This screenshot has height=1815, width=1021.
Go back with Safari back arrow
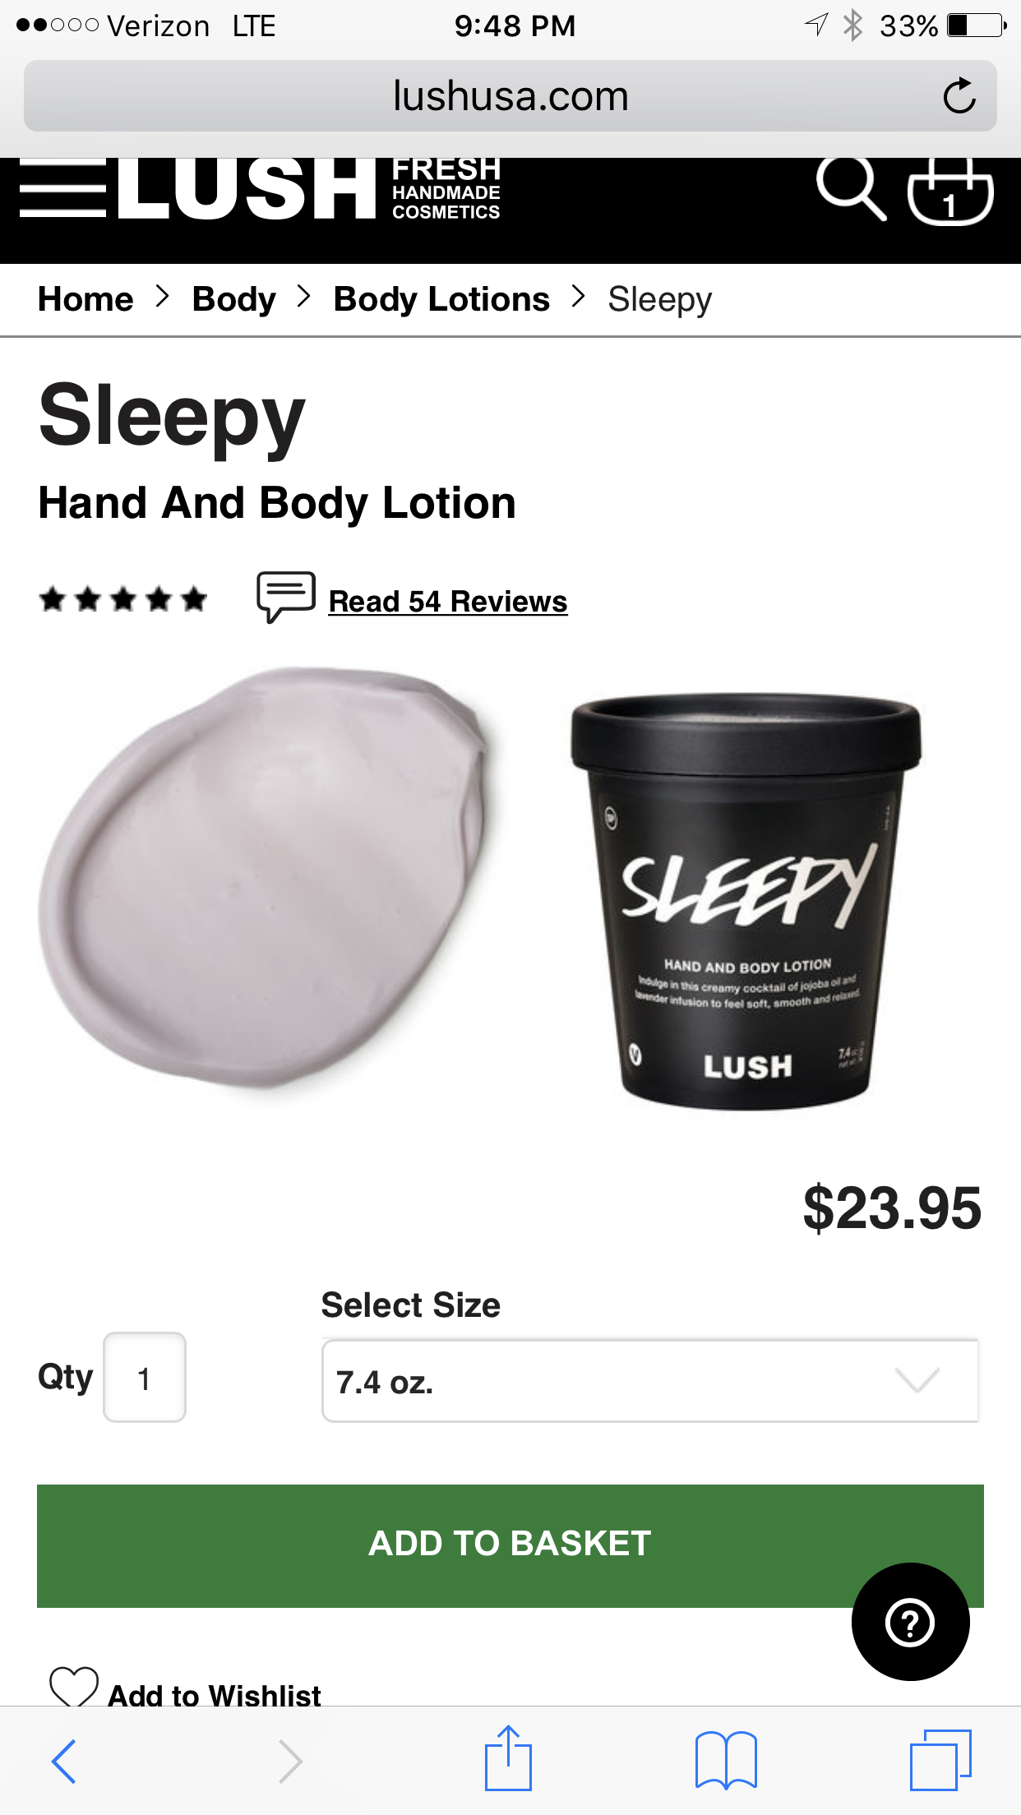tap(63, 1761)
